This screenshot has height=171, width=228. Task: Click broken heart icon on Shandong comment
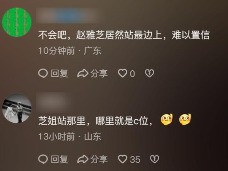(x=154, y=159)
